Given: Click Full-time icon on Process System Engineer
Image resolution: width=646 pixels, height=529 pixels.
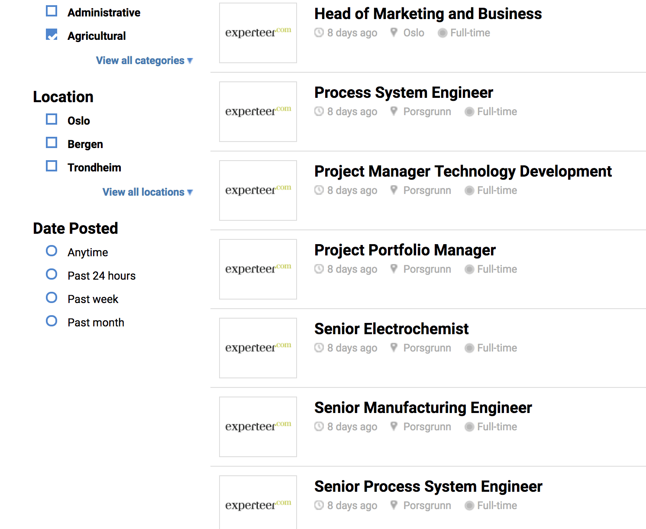Looking at the screenshot, I should tap(469, 112).
